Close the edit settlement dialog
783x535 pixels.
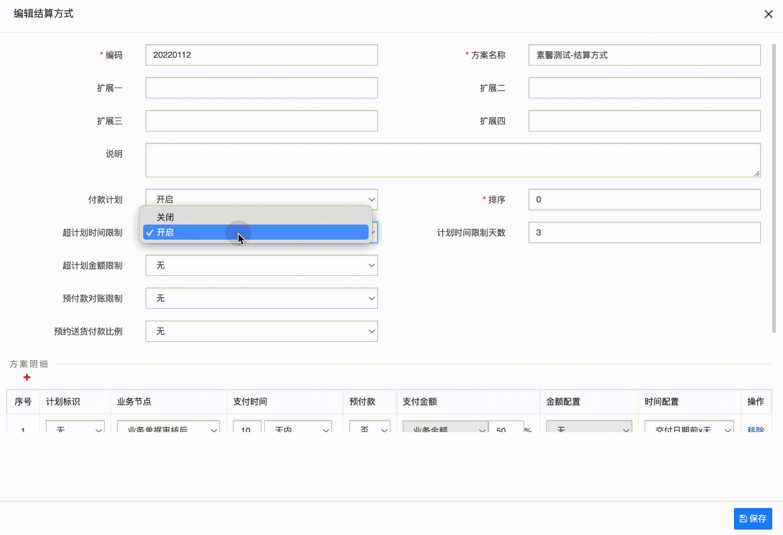768,14
